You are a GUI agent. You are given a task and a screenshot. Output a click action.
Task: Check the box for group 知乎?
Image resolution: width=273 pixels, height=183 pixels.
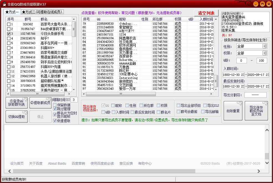9,38
